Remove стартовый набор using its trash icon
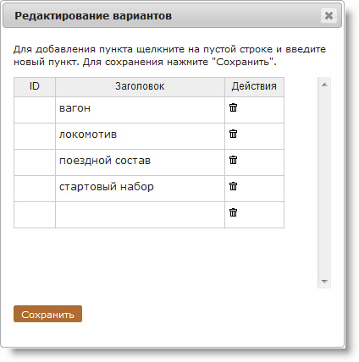The image size is (359, 362). pyautogui.click(x=233, y=186)
